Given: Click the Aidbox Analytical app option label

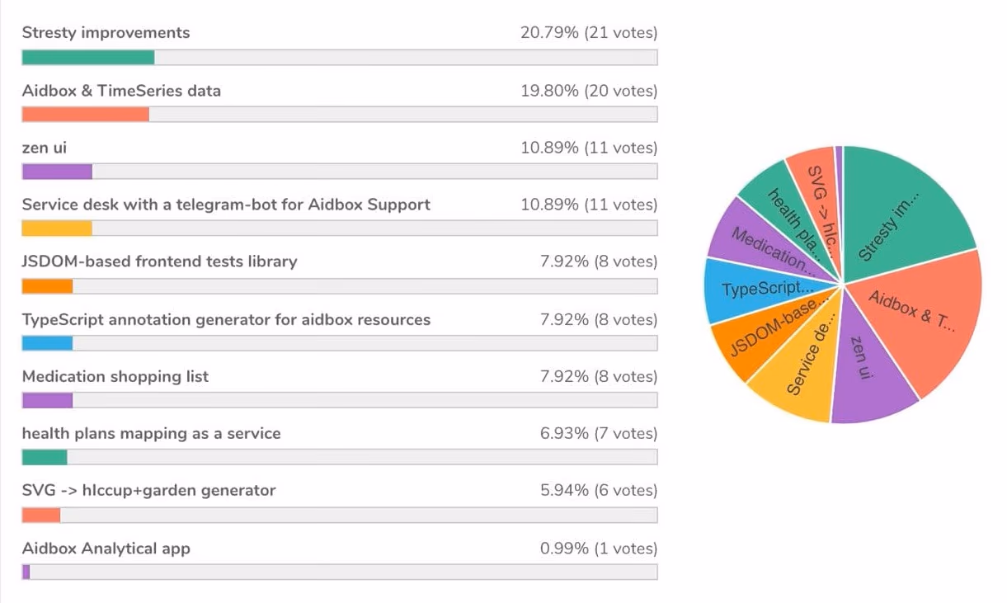Looking at the screenshot, I should coord(106,549).
